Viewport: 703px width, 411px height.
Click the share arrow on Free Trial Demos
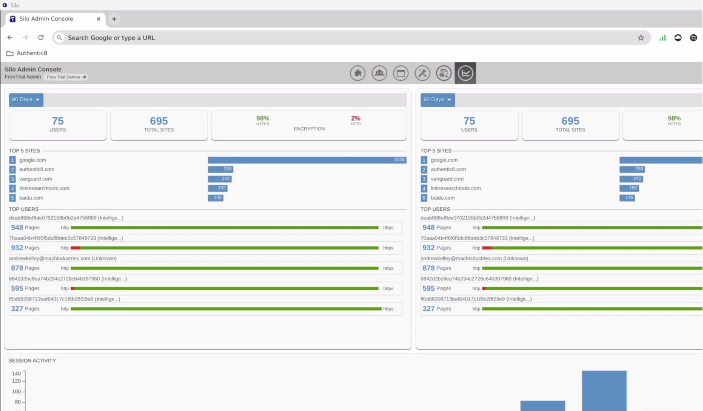point(84,77)
